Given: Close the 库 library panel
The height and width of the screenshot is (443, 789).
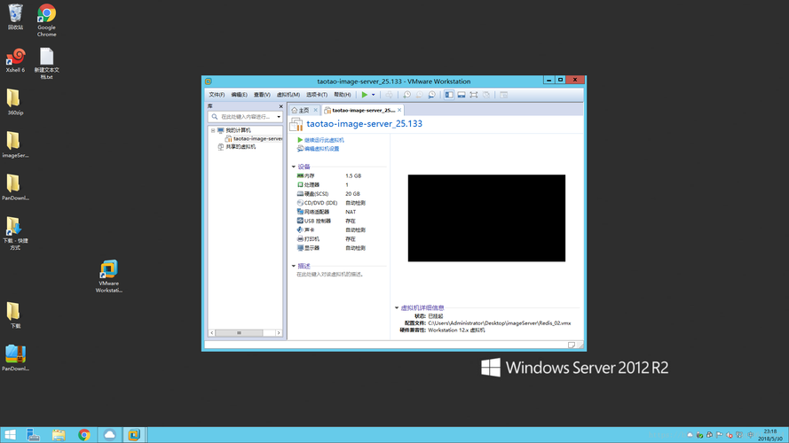Looking at the screenshot, I should tap(280, 106).
